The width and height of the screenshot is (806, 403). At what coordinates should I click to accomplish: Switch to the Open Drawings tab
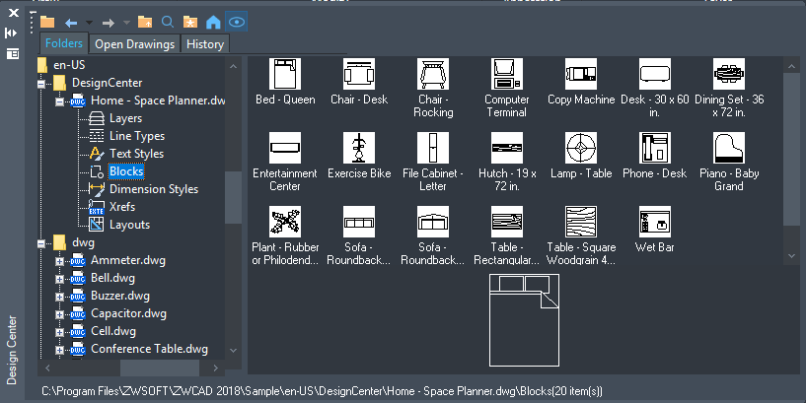135,44
